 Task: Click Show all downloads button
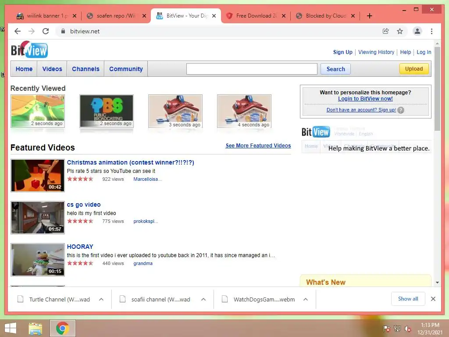pos(408,299)
